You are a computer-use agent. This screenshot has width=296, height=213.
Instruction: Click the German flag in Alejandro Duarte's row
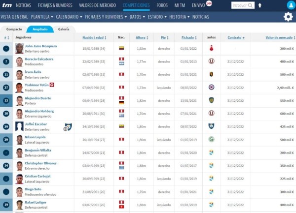tap(121, 102)
